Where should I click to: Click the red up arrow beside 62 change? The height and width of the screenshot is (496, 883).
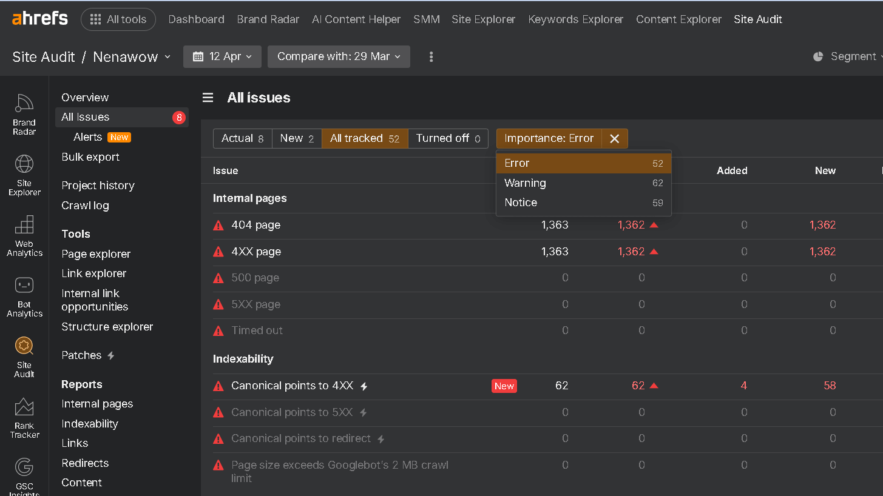[x=654, y=385]
